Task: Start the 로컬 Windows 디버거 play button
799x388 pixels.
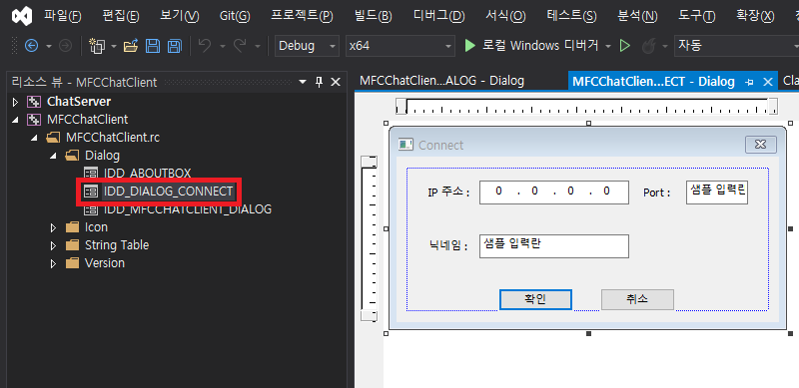Action: point(469,46)
